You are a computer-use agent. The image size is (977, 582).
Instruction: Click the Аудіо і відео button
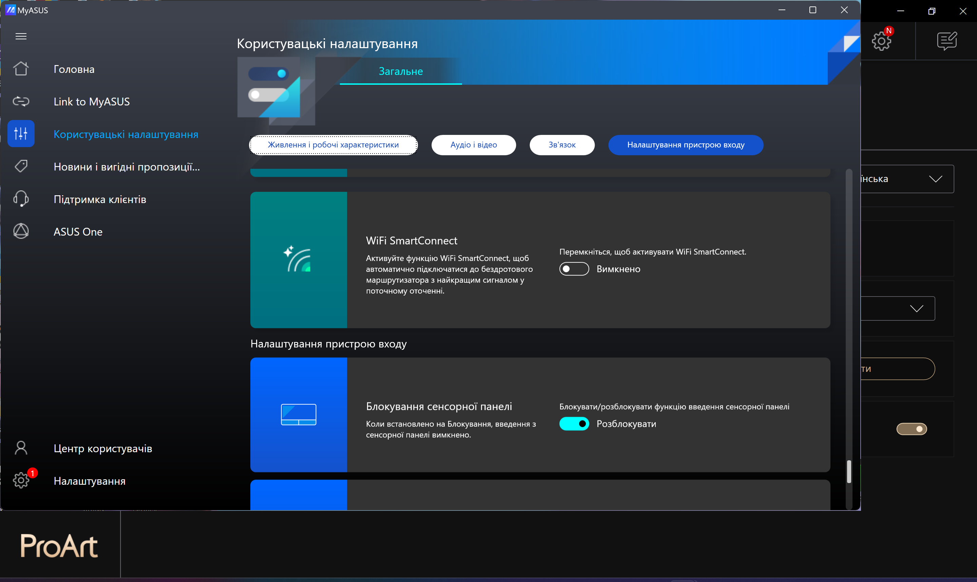[x=473, y=145]
